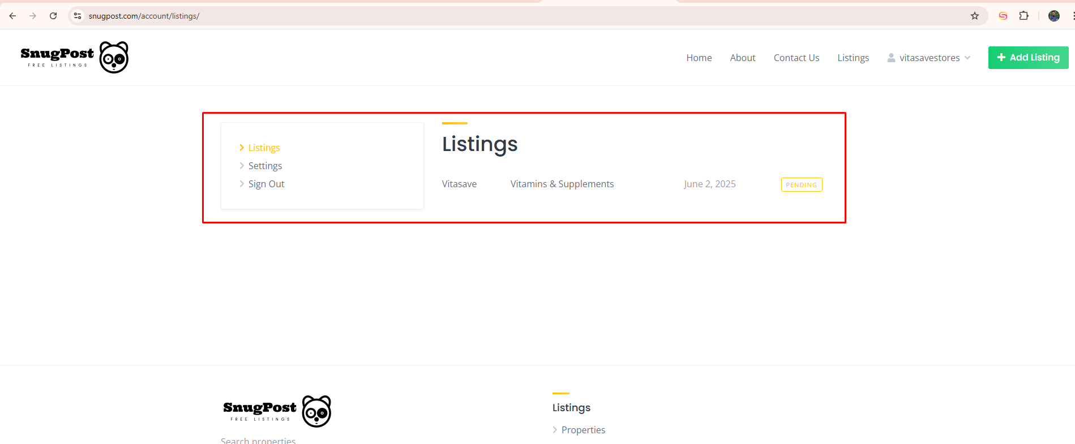Image resolution: width=1075 pixels, height=444 pixels.
Task: Open the browser profile avatar
Action: pyautogui.click(x=1053, y=16)
